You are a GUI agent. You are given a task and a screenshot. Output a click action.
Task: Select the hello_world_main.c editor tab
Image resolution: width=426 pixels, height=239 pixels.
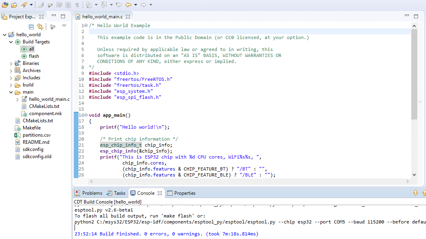point(102,17)
